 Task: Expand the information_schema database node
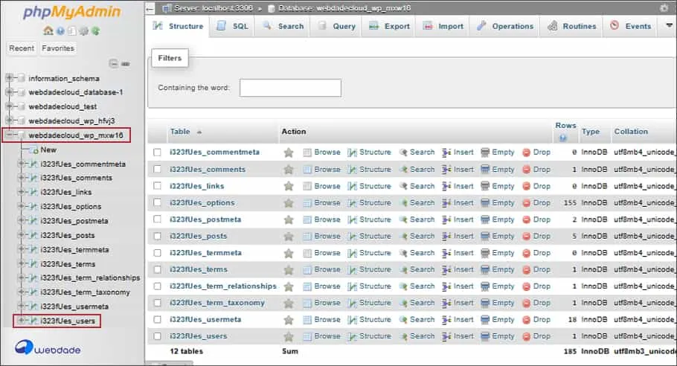[9, 78]
